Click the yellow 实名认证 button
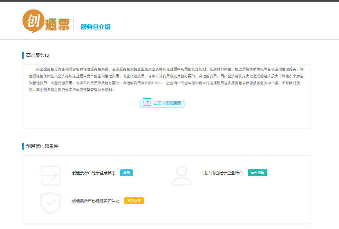339x229 pixels. point(134,201)
